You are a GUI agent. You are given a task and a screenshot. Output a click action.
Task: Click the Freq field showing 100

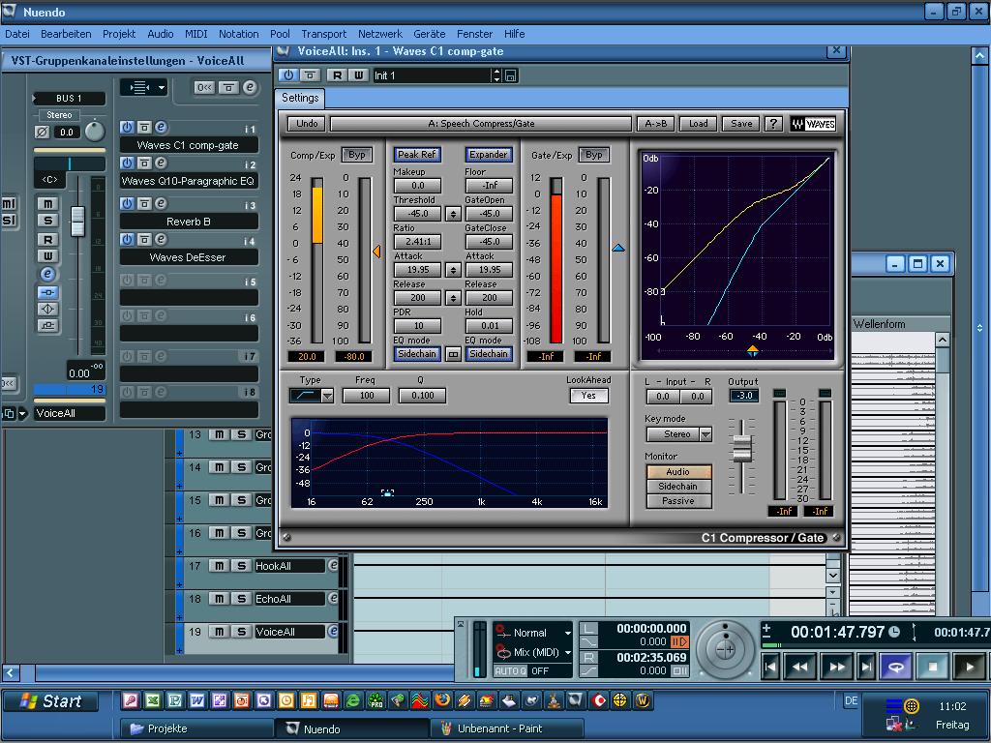(x=367, y=396)
